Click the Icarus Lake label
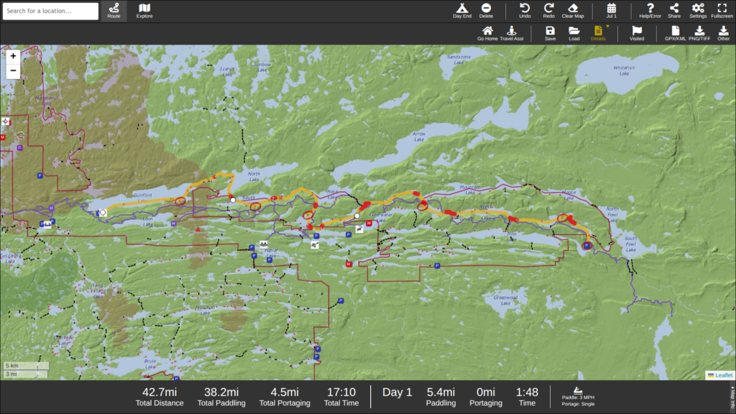Viewport: 736px width, 414px height. click(227, 71)
